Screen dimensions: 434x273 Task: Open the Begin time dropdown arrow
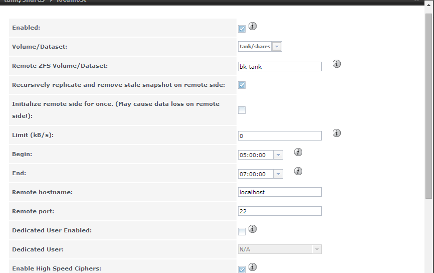tap(278, 155)
